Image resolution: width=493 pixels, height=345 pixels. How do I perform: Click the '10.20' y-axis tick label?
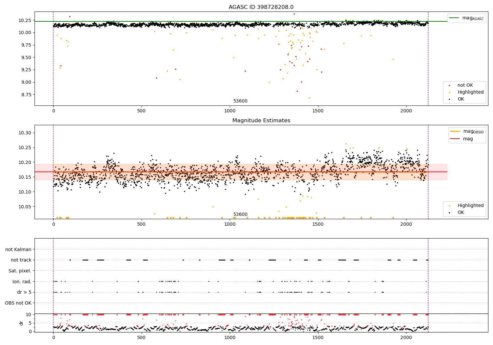[25, 162]
